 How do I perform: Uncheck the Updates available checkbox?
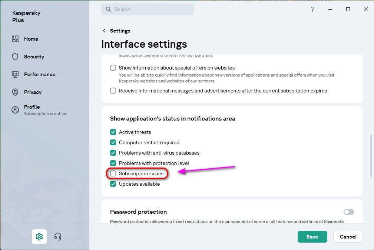pos(113,184)
